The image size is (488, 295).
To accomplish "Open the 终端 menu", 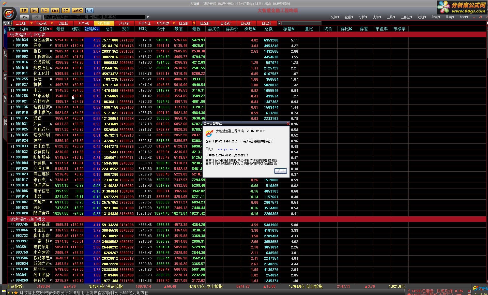I will [450, 17].
